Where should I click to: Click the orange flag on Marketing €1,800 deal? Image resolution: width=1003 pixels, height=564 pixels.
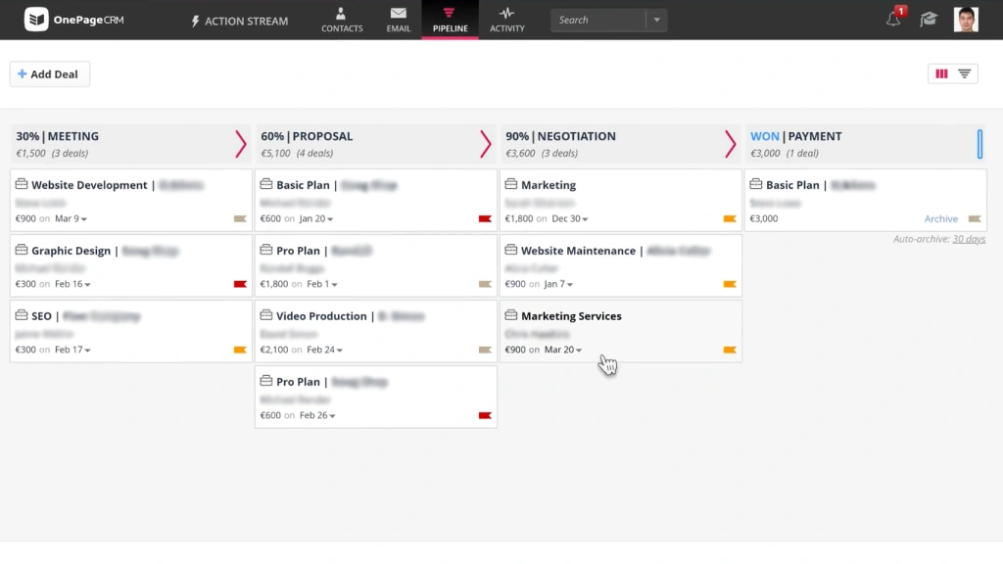coord(730,218)
